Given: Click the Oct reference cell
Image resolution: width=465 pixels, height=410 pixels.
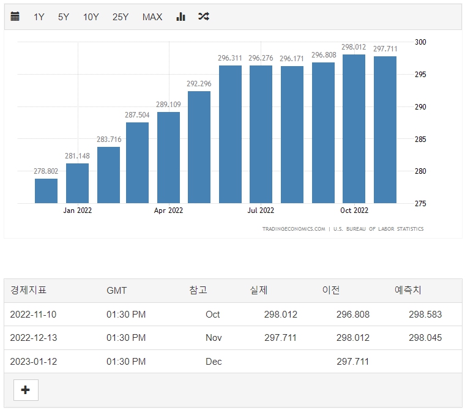Looking at the screenshot, I should [x=213, y=314].
